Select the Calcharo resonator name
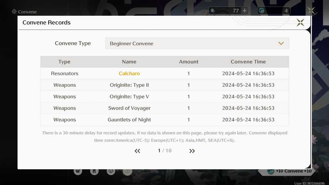Image resolution: width=329 pixels, height=185 pixels. [x=129, y=74]
